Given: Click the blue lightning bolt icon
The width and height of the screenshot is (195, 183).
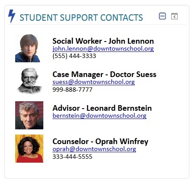Looking at the screenshot, I should [x=12, y=16].
